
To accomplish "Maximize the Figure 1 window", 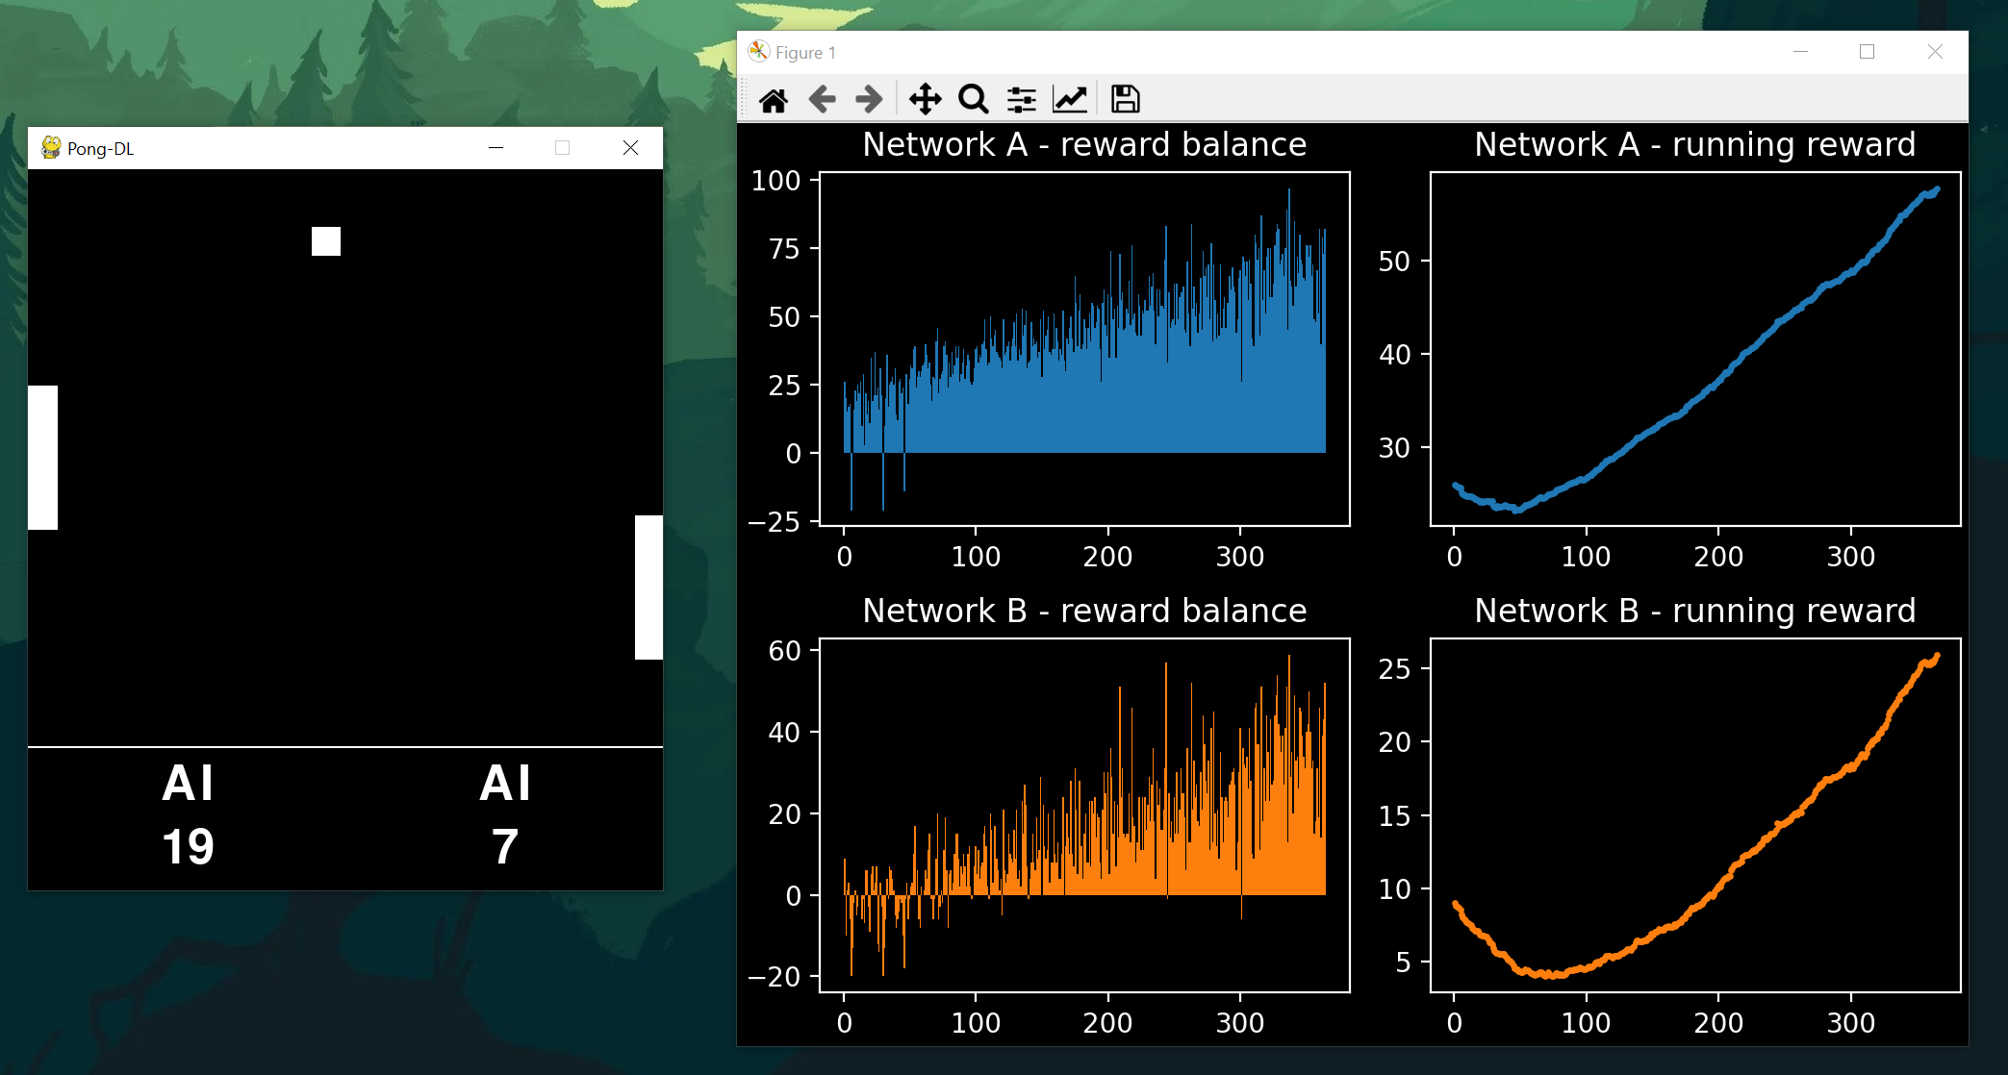I will click(x=1867, y=52).
